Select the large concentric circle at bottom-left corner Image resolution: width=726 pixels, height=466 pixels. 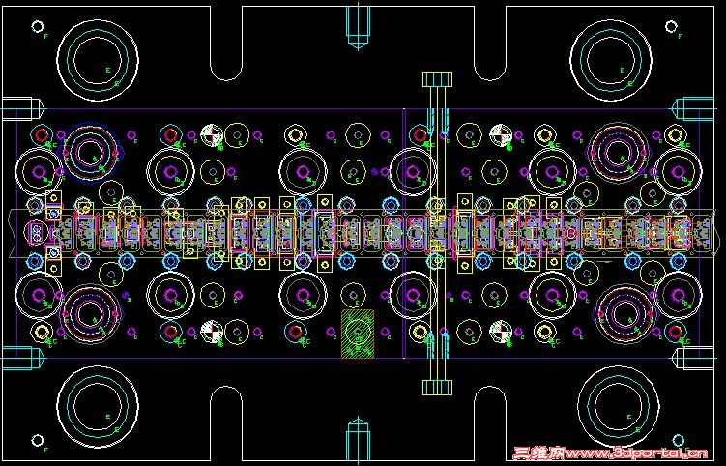98,406
